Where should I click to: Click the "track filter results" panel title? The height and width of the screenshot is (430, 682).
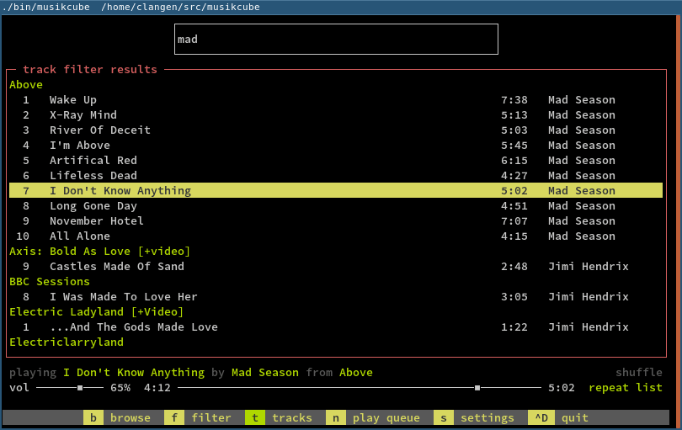click(x=89, y=70)
